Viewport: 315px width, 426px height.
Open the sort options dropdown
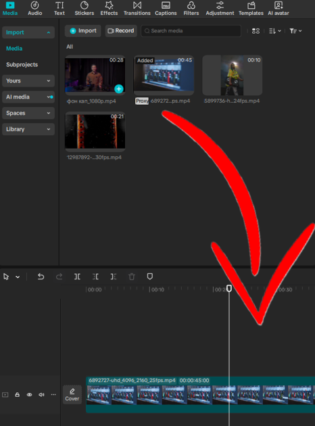(x=275, y=31)
